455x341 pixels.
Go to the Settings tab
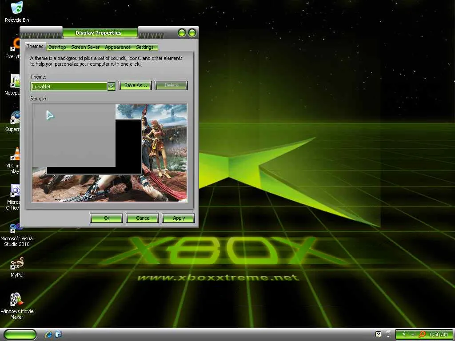click(x=145, y=47)
